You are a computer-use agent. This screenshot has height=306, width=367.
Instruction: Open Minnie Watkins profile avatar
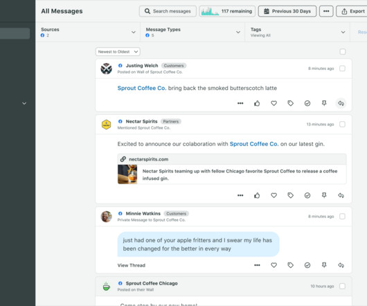(106, 217)
